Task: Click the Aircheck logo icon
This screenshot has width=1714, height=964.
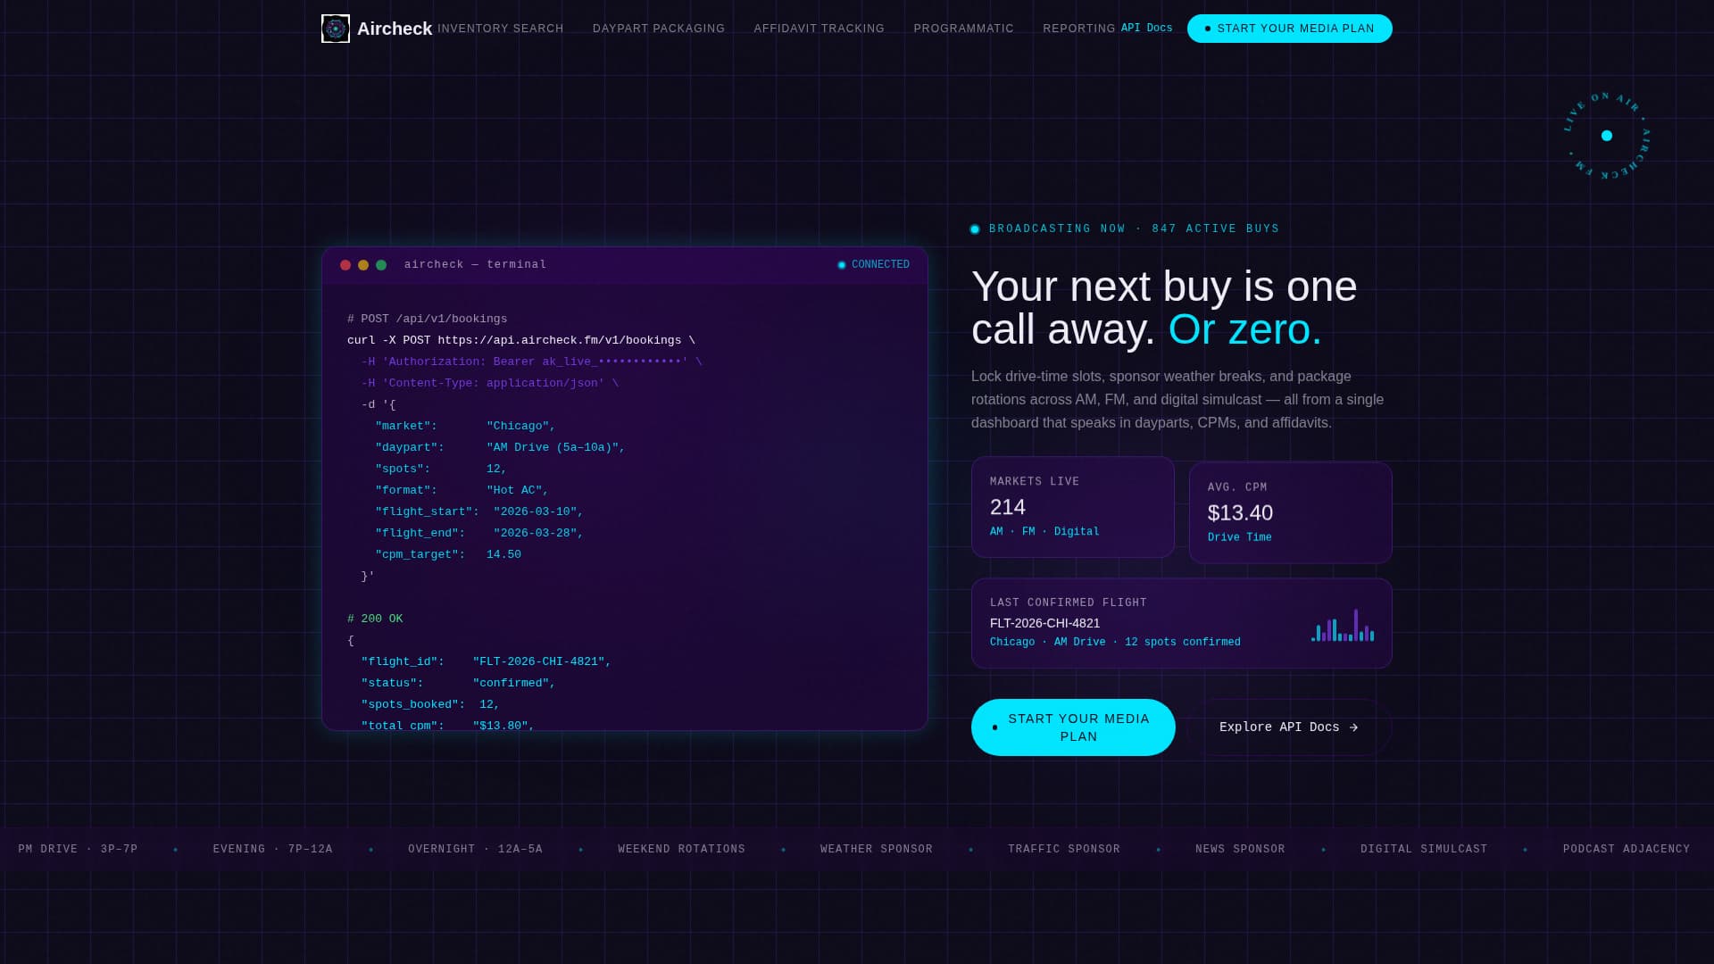Action: click(x=336, y=29)
